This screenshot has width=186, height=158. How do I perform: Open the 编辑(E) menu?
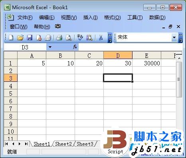coord(47,18)
